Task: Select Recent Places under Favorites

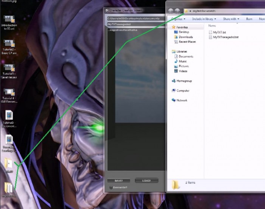Action: tap(187, 42)
